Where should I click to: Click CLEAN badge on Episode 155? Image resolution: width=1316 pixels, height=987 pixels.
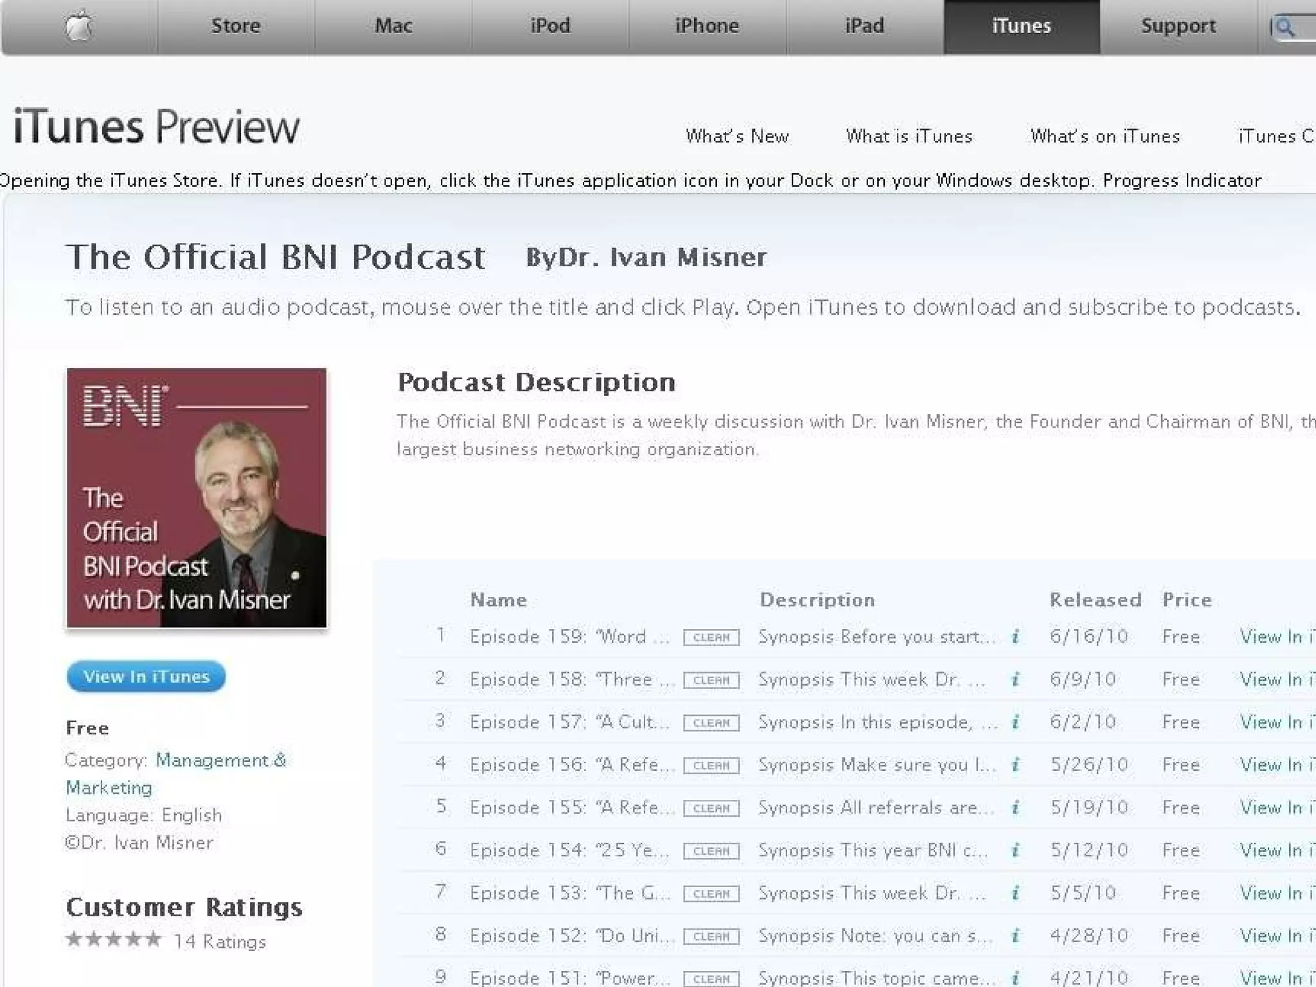(x=711, y=808)
